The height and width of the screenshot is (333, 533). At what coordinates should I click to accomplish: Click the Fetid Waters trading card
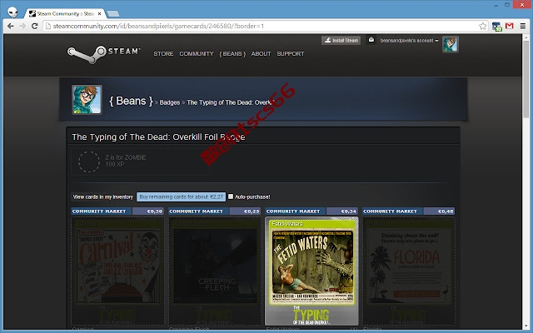[311, 271]
